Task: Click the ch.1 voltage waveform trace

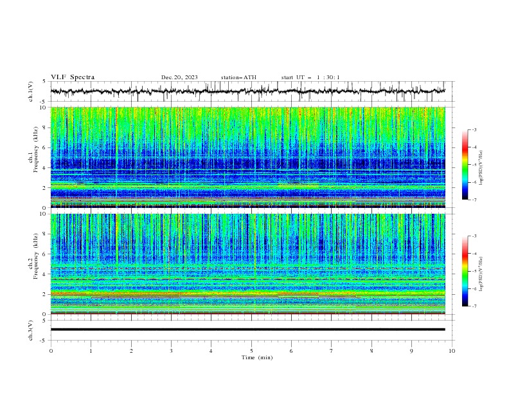Action: coord(248,91)
